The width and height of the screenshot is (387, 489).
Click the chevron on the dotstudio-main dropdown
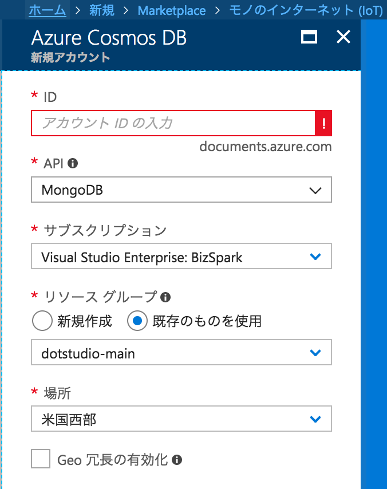[x=315, y=353]
